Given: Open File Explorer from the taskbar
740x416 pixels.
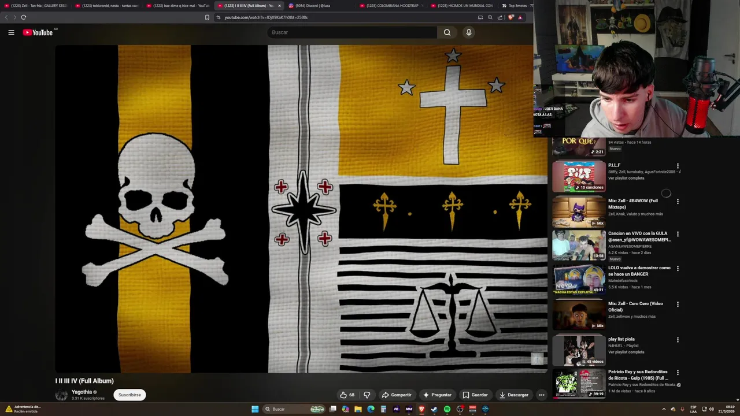Looking at the screenshot, I should (358, 409).
